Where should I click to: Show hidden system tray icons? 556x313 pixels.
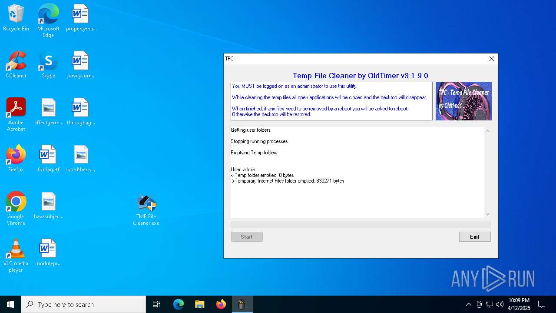click(x=468, y=304)
